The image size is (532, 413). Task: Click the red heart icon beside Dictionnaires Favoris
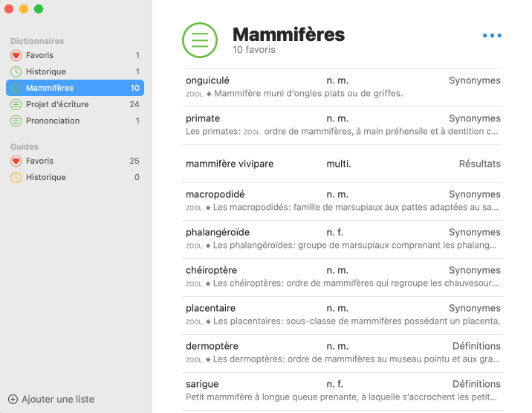coord(16,55)
